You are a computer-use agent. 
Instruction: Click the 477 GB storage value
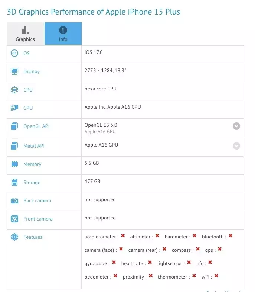pyautogui.click(x=92, y=182)
